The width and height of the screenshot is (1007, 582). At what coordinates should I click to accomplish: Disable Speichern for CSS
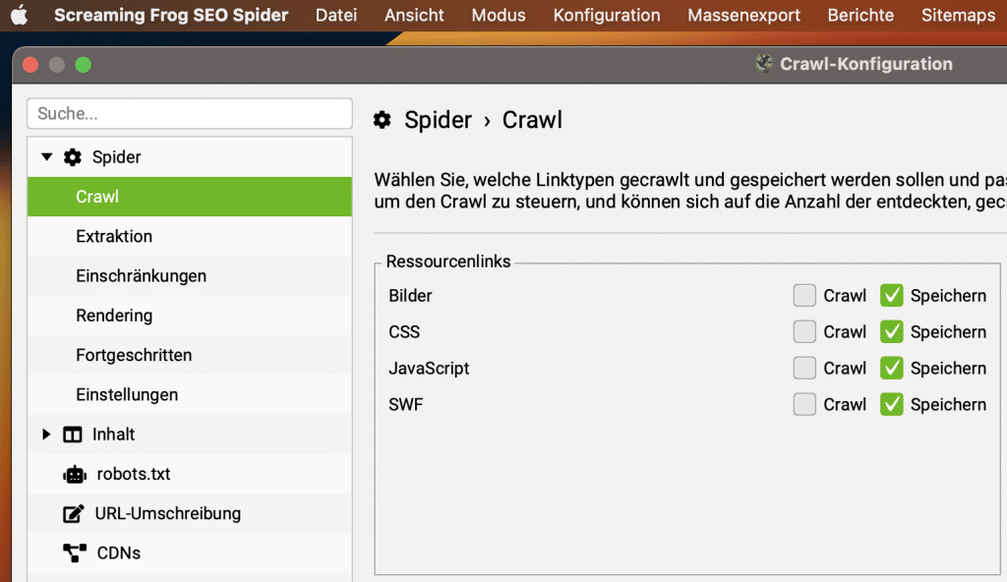point(891,331)
